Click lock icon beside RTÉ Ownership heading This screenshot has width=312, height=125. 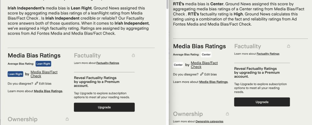coord(227,114)
